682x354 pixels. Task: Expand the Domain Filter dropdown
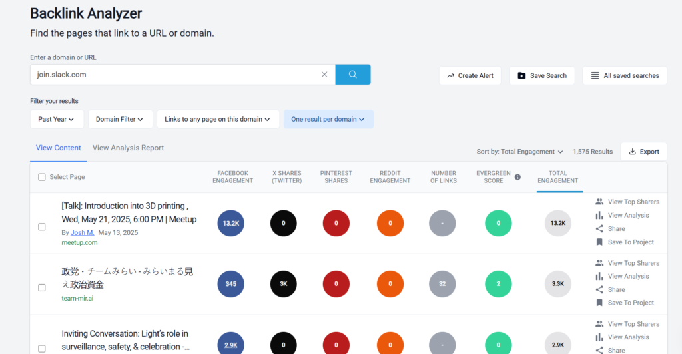120,119
